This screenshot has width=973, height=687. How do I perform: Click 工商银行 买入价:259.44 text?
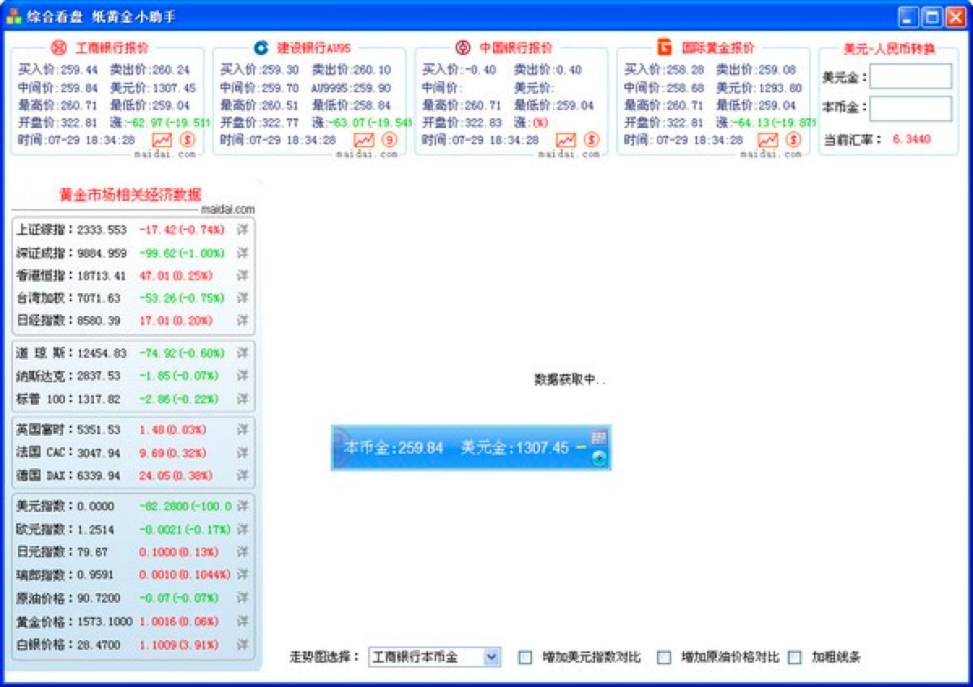tap(58, 70)
